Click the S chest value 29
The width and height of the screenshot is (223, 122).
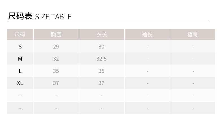[56, 47]
